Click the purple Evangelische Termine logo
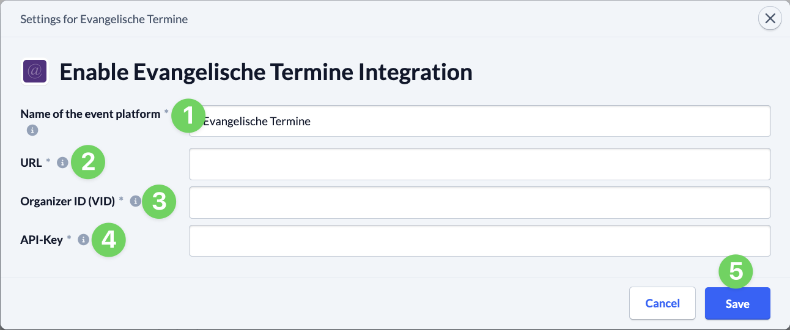 click(x=35, y=72)
